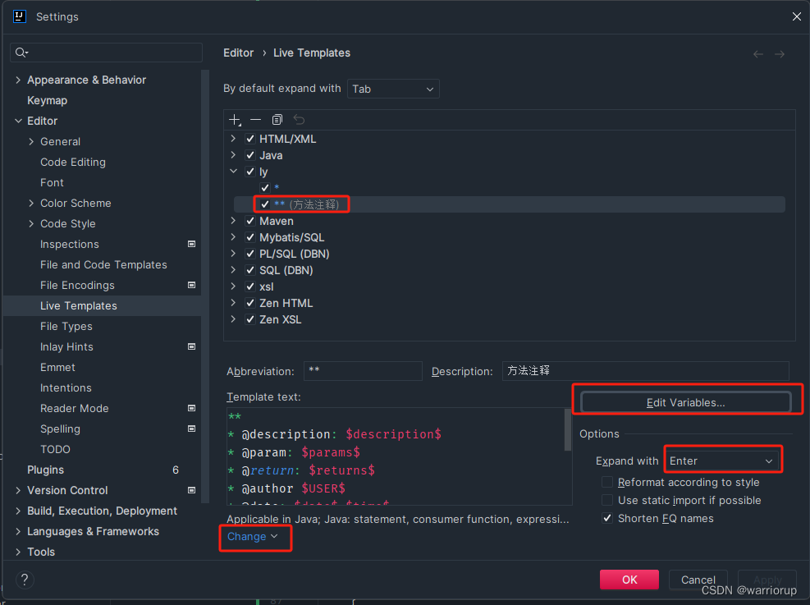Duplicate the selected template with copy icon

pyautogui.click(x=277, y=120)
